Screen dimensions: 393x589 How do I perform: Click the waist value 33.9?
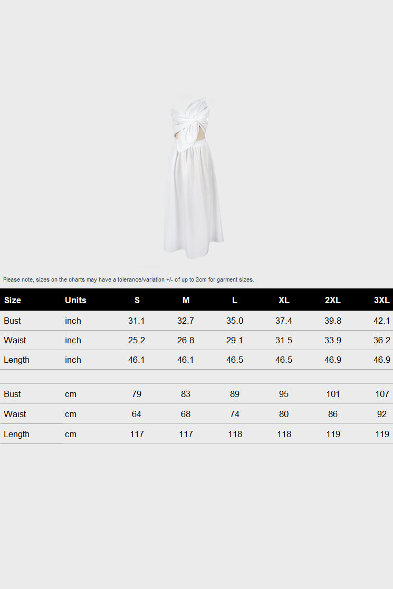pyautogui.click(x=332, y=340)
